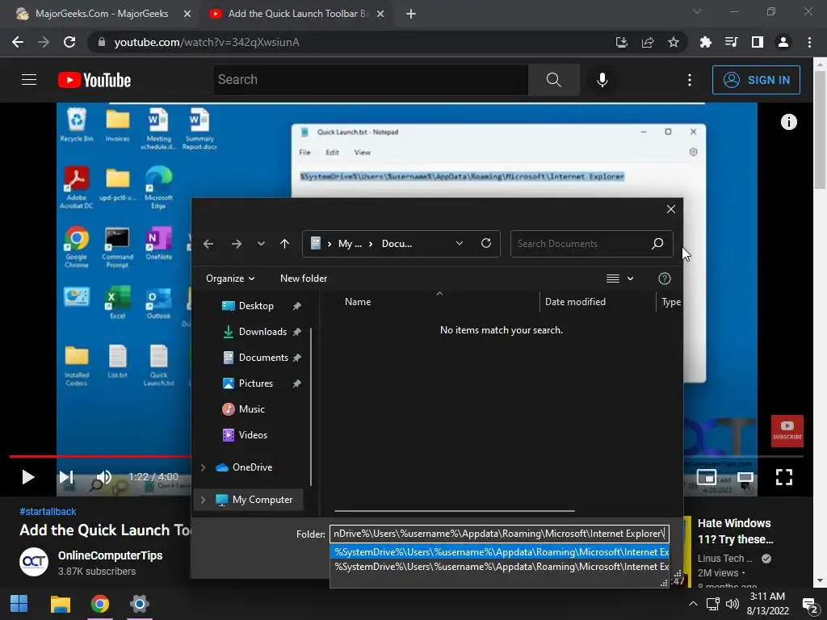Viewport: 827px width, 620px height.
Task: Open the OnlineComputerTips channel link
Action: [x=110, y=555]
